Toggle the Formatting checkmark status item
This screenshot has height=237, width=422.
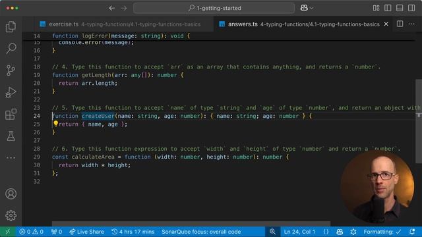[x=382, y=232]
